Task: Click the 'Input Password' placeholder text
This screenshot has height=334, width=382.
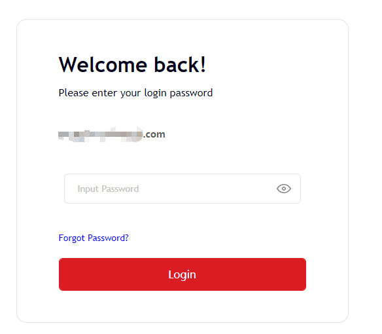Action: pos(108,189)
